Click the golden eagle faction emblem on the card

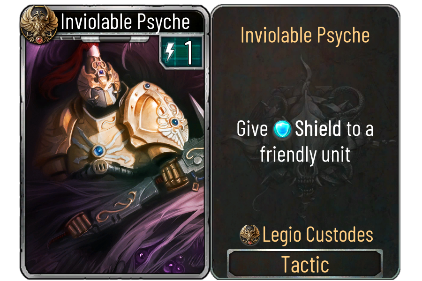pos(39,25)
